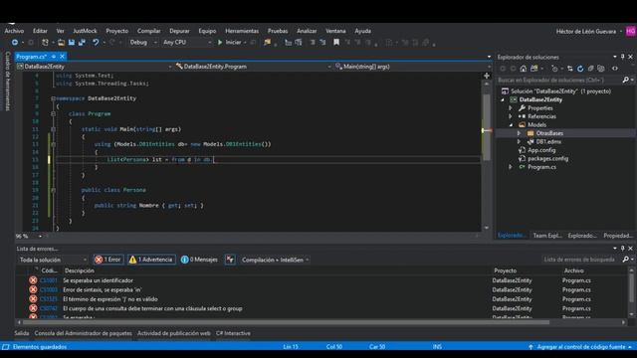Image resolution: width=637 pixels, height=358 pixels.
Task: Open the Cuadro de herramientas side tab
Action: point(7,81)
